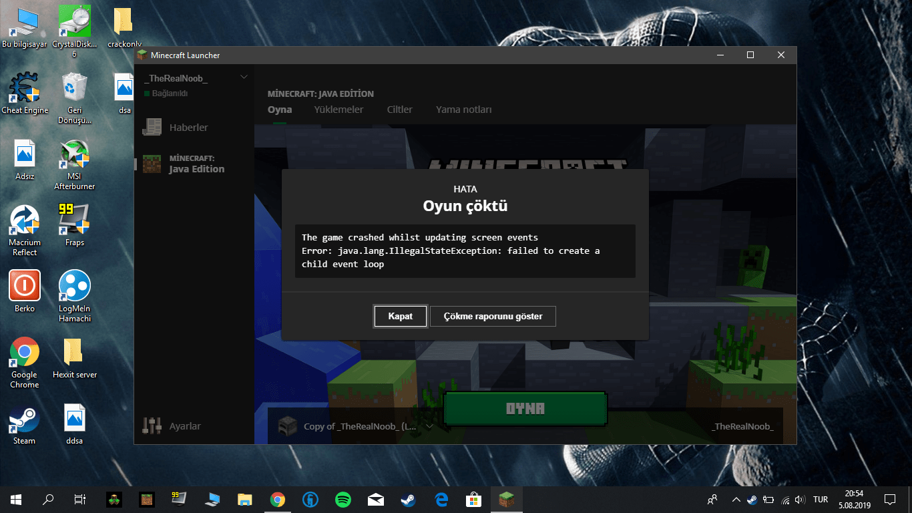Select the Bu bilgisayar desktop icon
The width and height of the screenshot is (912, 513).
coord(25,27)
